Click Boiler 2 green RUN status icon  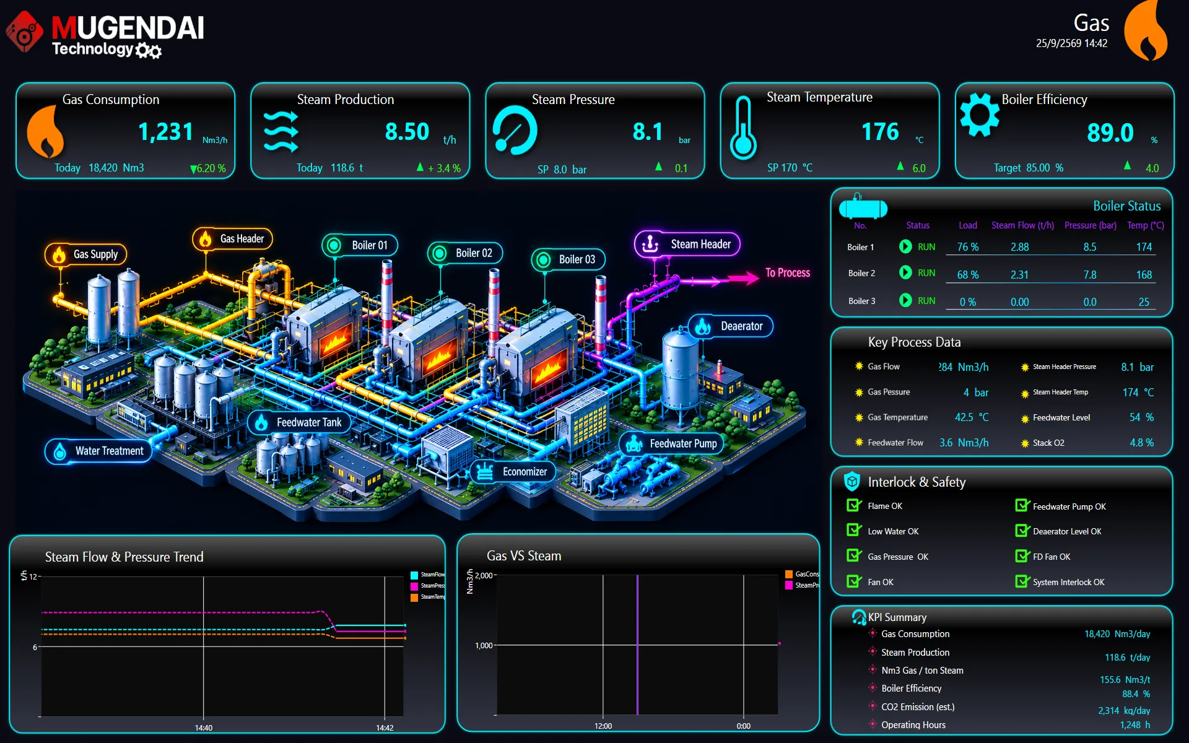(905, 272)
